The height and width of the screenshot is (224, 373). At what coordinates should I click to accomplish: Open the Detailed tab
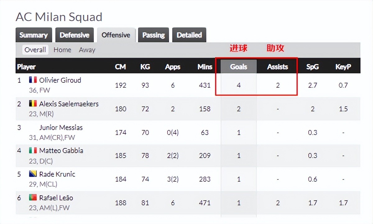(189, 35)
